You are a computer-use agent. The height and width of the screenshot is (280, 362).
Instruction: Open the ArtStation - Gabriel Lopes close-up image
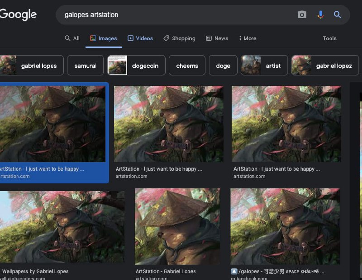pos(177,226)
